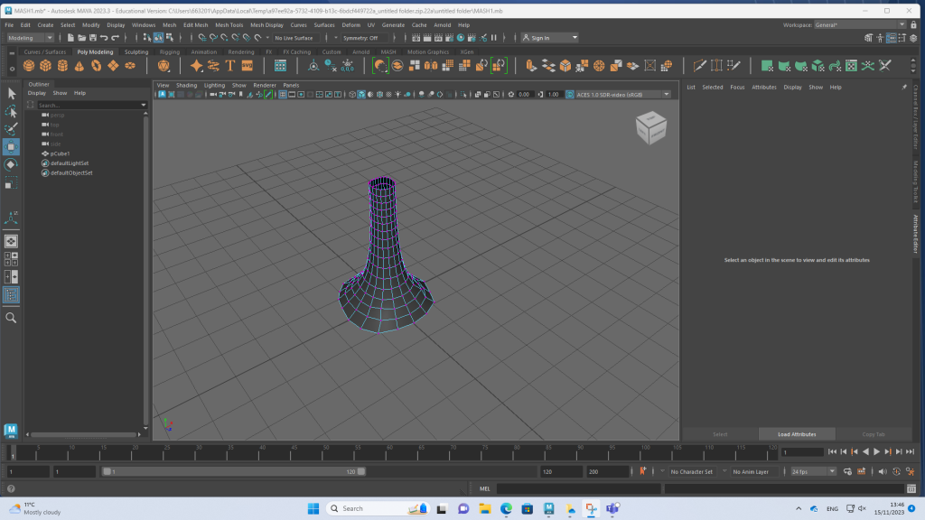Click the Select tool arrow in the toolbox
Image resolution: width=925 pixels, height=520 pixels.
tap(11, 93)
